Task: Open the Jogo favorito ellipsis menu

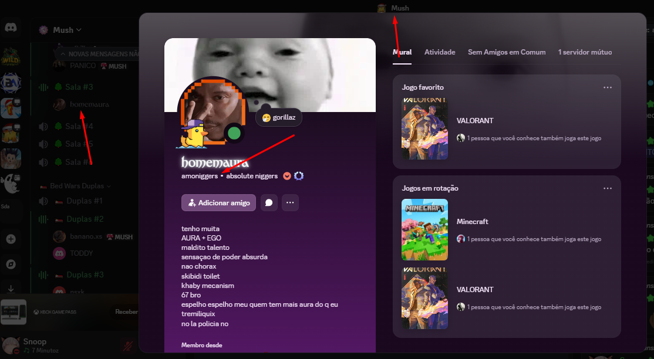Action: 608,87
